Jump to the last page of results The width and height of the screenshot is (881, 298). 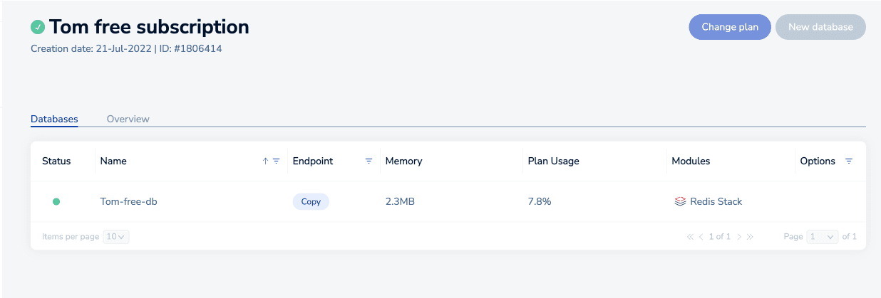click(x=750, y=237)
